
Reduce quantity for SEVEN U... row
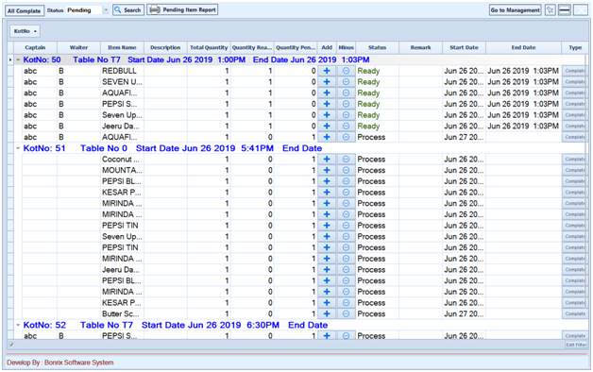(x=346, y=81)
